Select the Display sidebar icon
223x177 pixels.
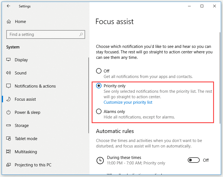pos(8,60)
